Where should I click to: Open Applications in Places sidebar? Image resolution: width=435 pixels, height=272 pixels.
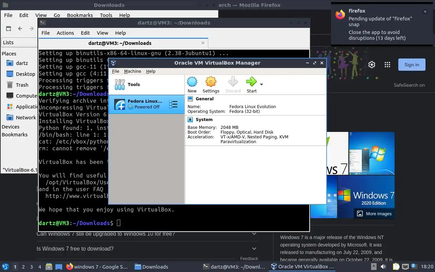(21, 106)
